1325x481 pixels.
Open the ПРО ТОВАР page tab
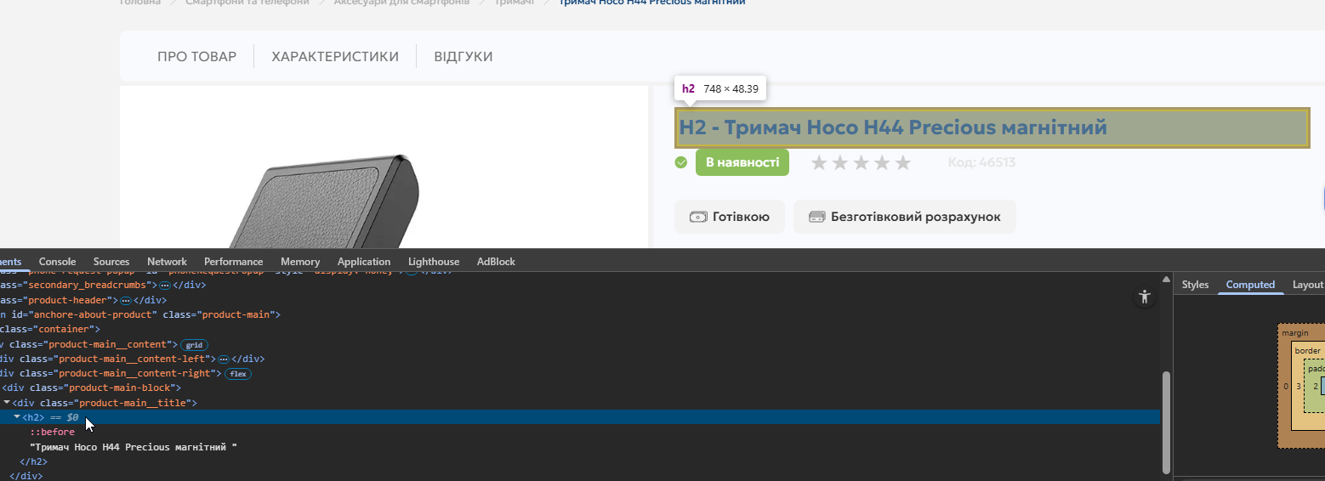(196, 57)
